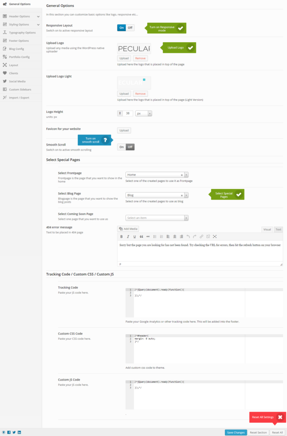Open the Select Coming Soon Page dropdown
The width and height of the screenshot is (287, 436).
click(x=157, y=218)
